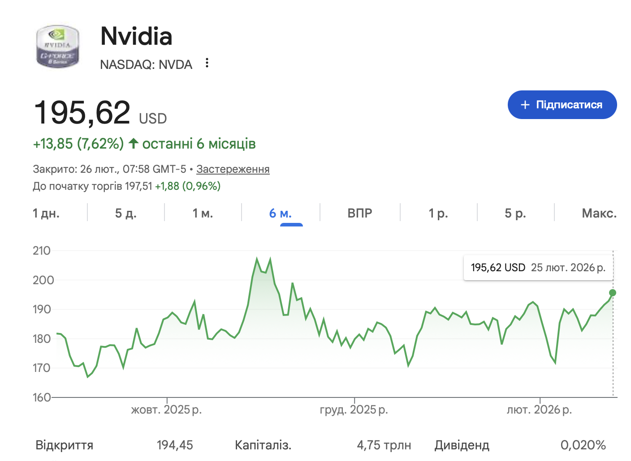Switch to the ВПР year-to-date tab
The height and width of the screenshot is (461, 631).
click(360, 213)
